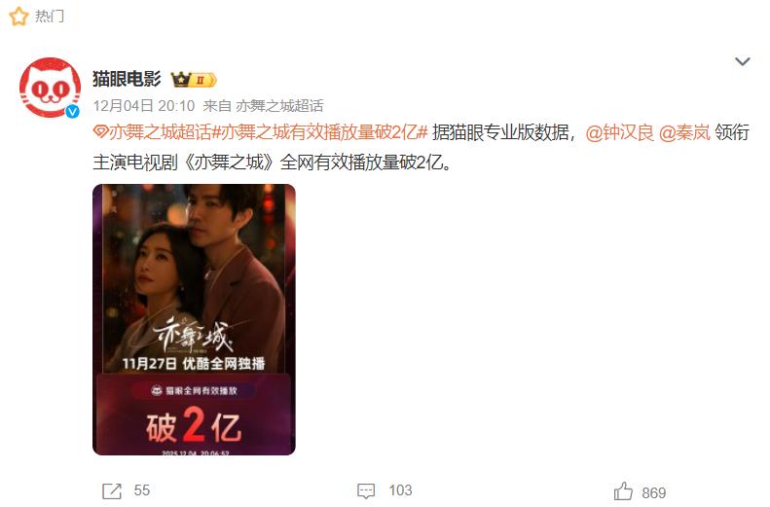This screenshot has width=770, height=507.
Task: Click the star icon next to 热门
Action: 18,17
